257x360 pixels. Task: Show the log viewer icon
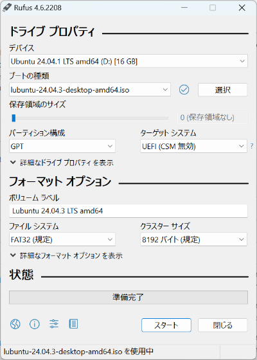pos(73,324)
